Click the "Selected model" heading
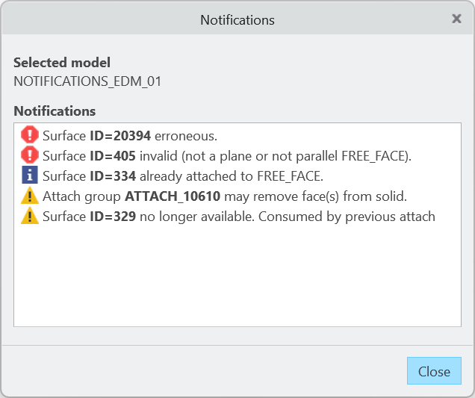This screenshot has height=398, width=475. (62, 63)
